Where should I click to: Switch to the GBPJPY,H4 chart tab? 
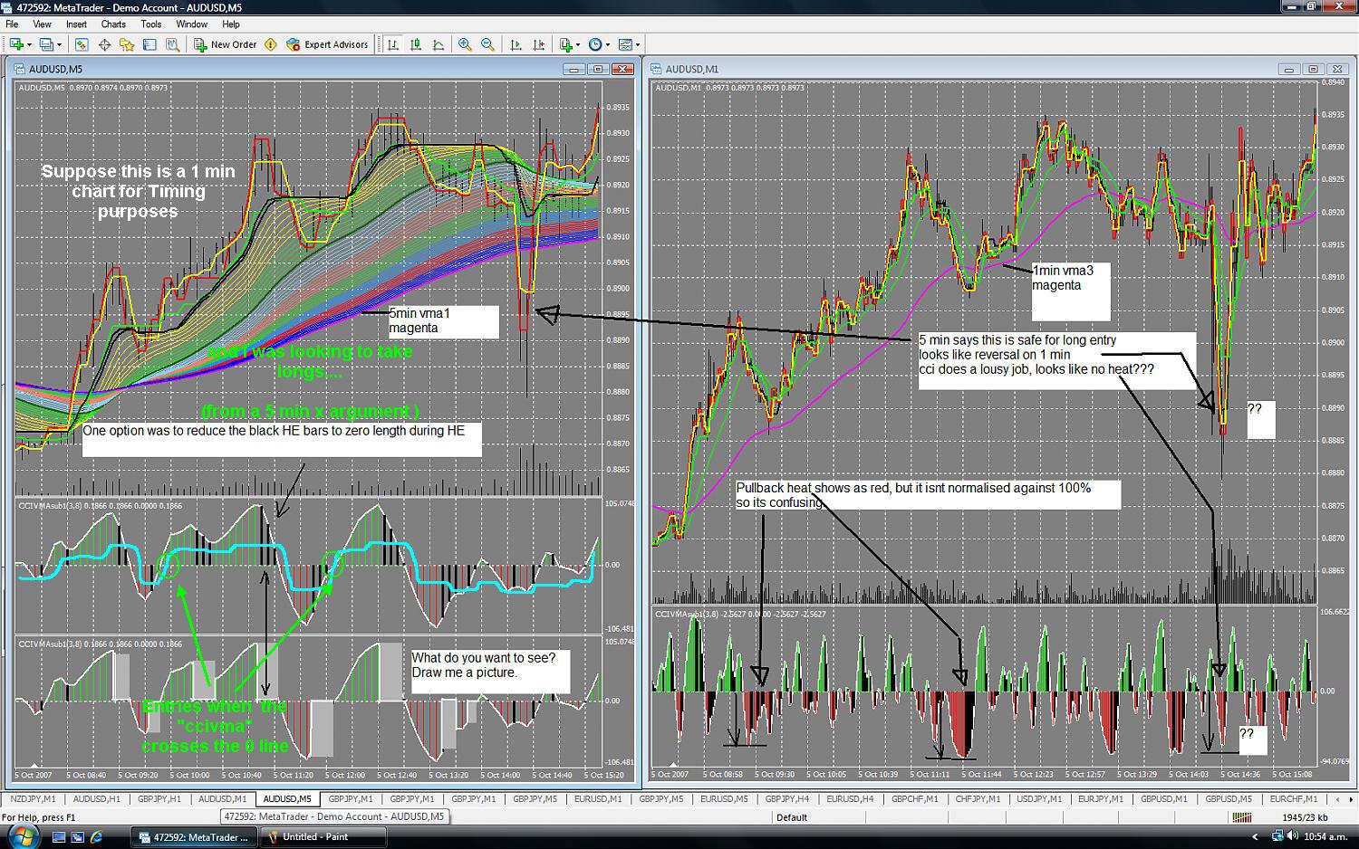coord(786,799)
